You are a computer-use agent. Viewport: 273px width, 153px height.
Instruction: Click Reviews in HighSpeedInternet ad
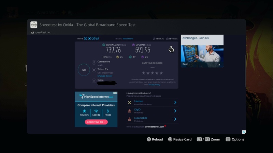click(84, 113)
